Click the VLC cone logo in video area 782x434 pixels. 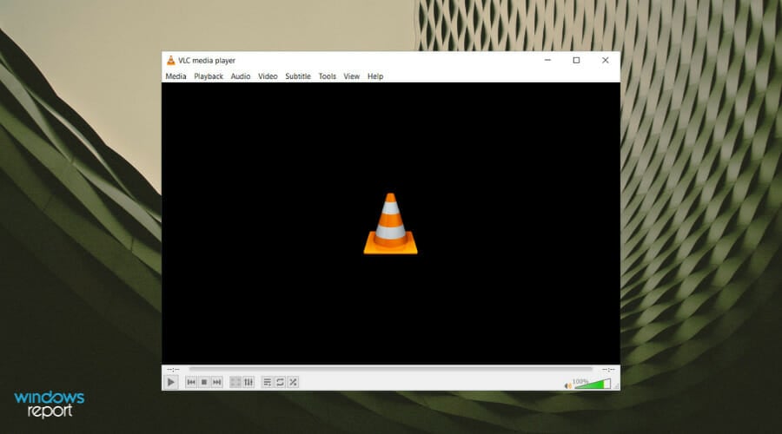click(390, 224)
